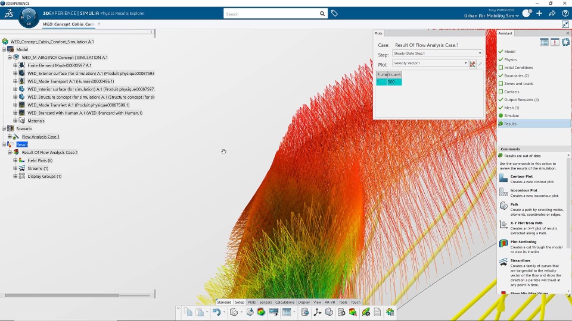Click the Streamlines command icon

click(x=503, y=262)
